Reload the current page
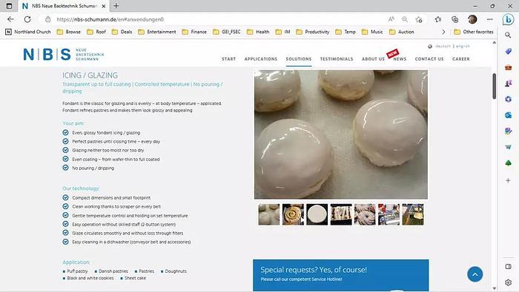Screen dimensions: 519x292 click(27, 19)
